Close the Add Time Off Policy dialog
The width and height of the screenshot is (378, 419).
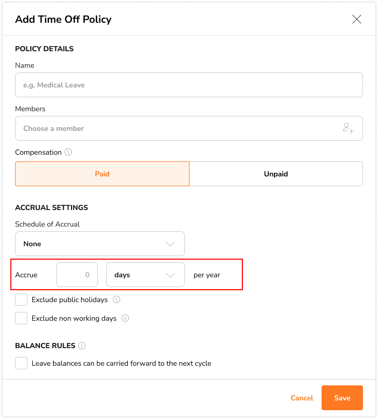coord(357,20)
